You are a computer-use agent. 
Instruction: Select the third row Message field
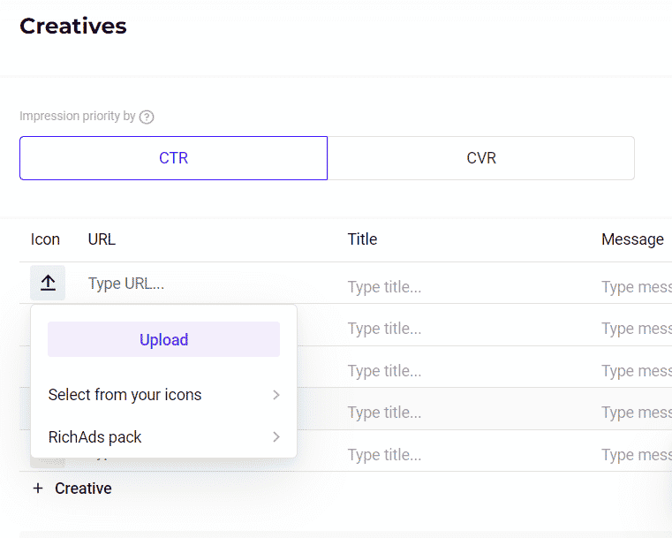coord(636,371)
